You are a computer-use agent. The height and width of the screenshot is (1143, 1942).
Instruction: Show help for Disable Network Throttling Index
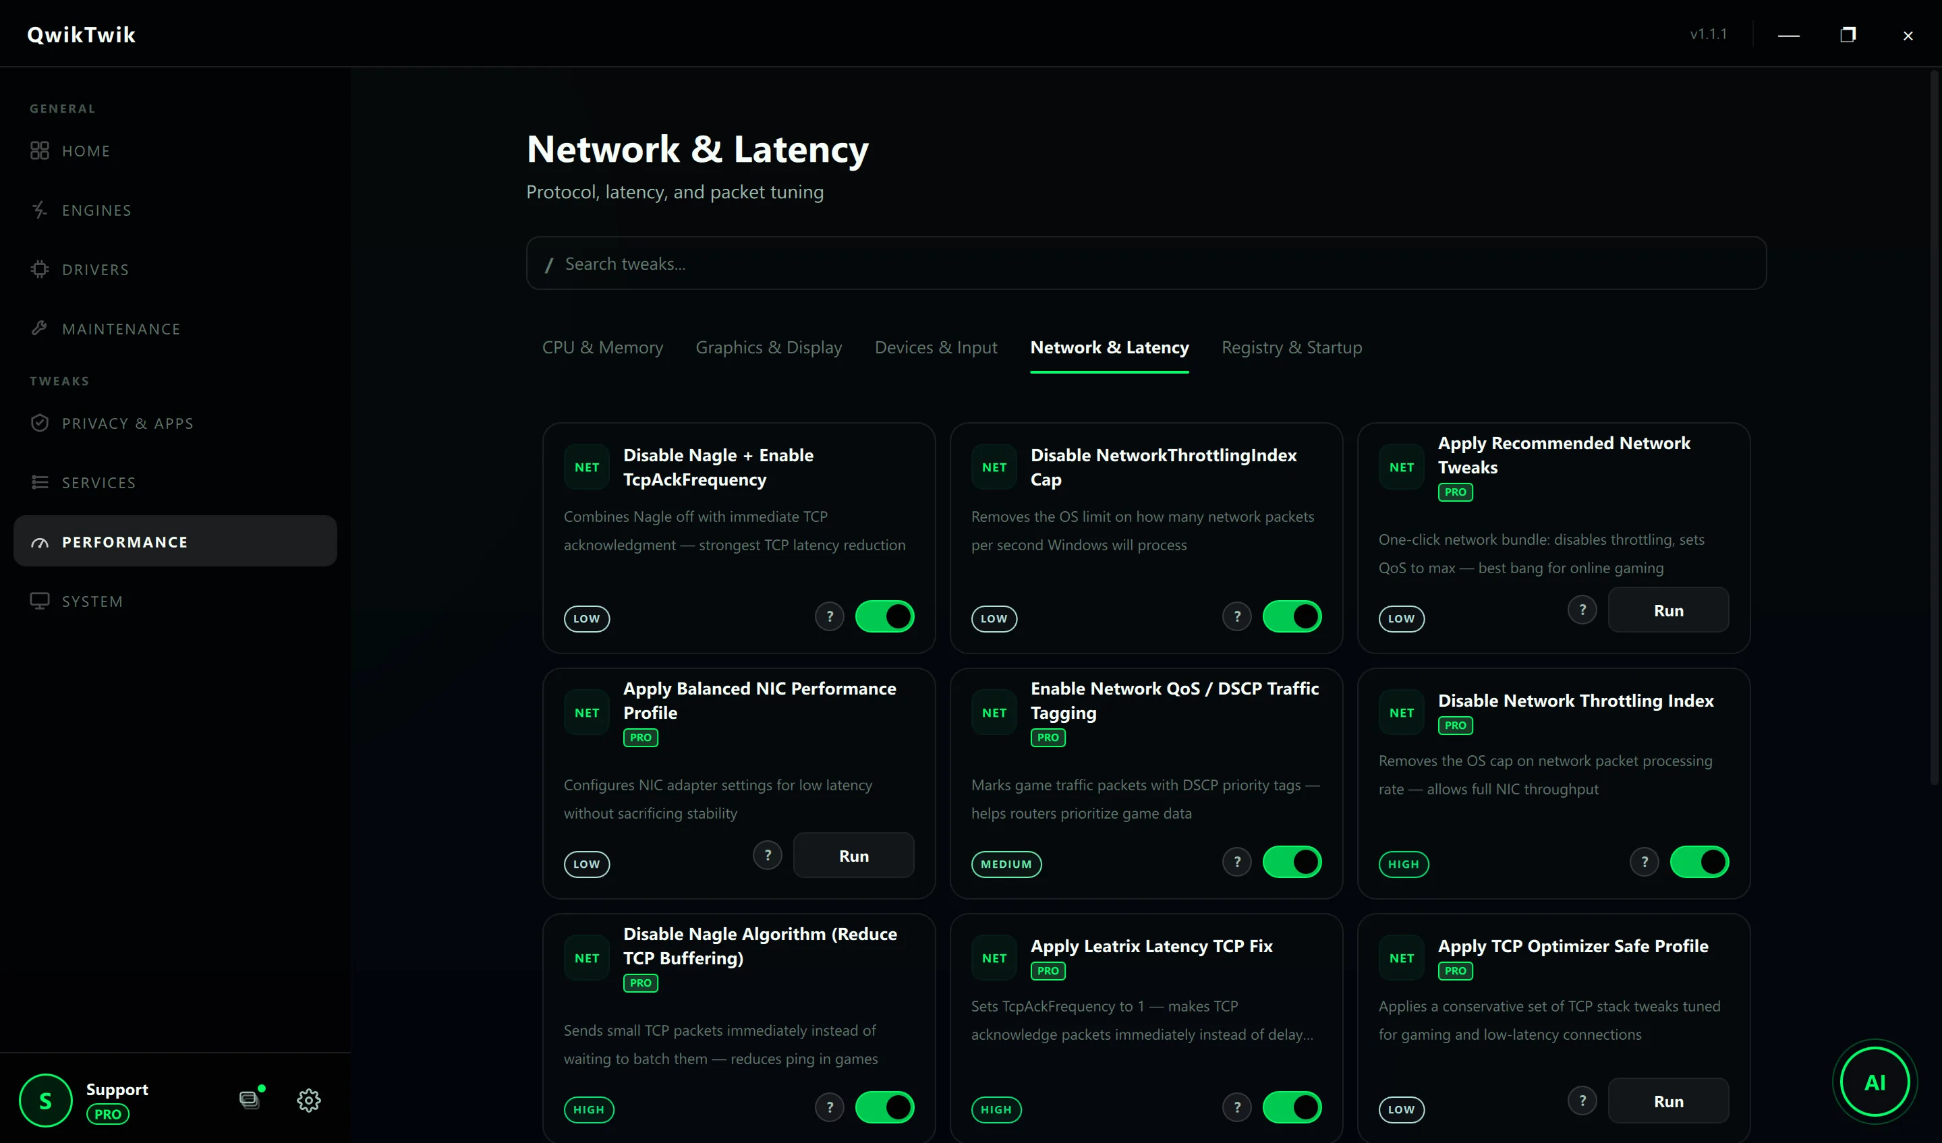1645,862
